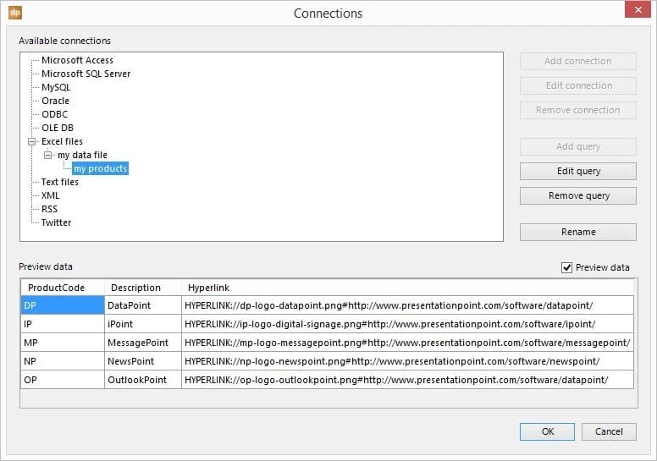Select the my products query
The width and height of the screenshot is (657, 461).
[x=101, y=168]
